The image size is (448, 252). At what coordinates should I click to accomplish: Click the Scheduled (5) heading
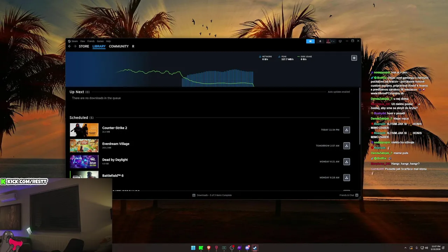click(x=82, y=118)
